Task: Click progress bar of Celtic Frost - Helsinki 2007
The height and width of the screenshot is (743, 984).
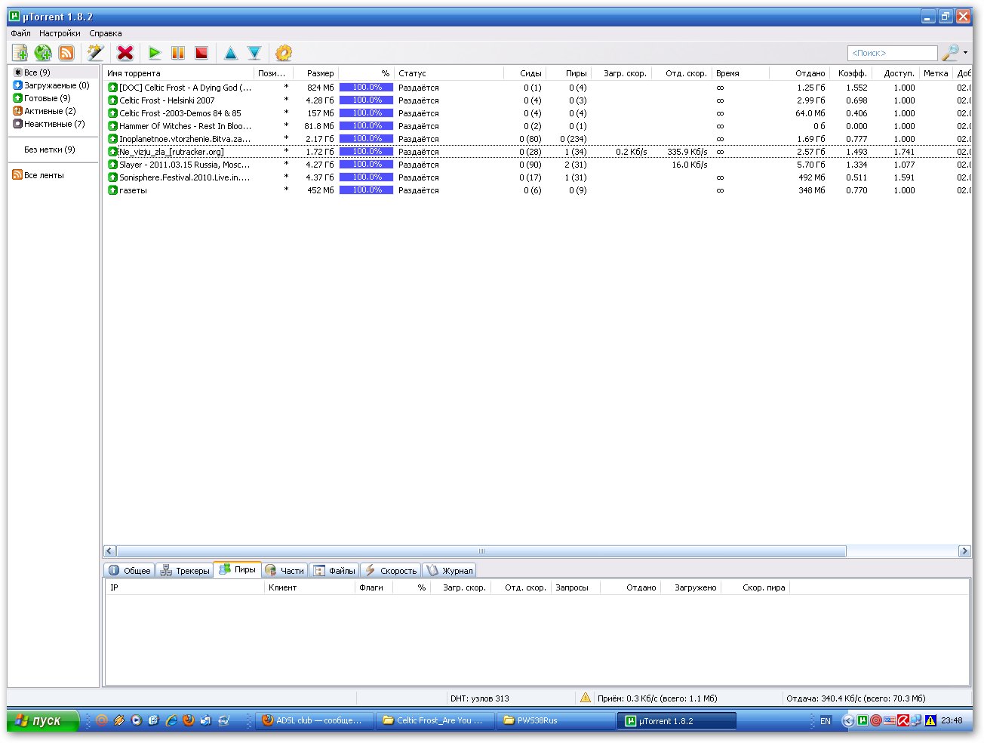Action: click(x=366, y=100)
